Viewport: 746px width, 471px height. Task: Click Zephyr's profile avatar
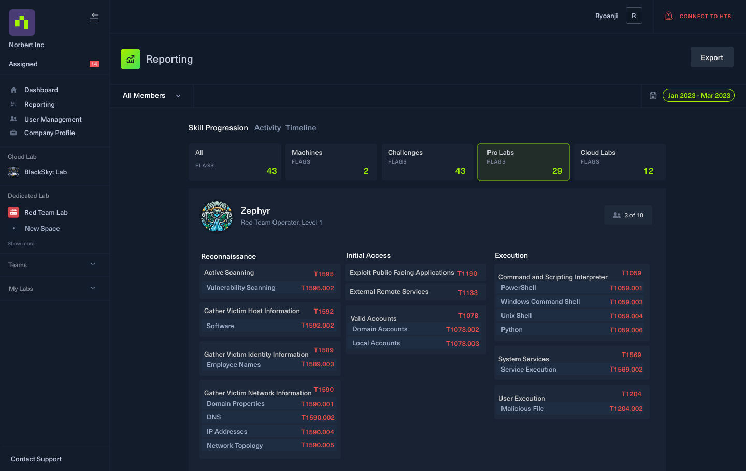tap(217, 216)
